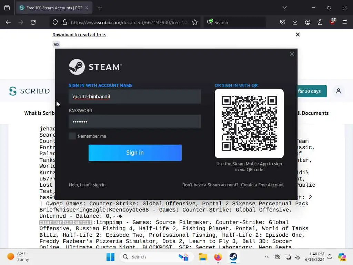This screenshot has width=353, height=265.
Task: Follow the Create a Free Account link
Action: coord(262,185)
